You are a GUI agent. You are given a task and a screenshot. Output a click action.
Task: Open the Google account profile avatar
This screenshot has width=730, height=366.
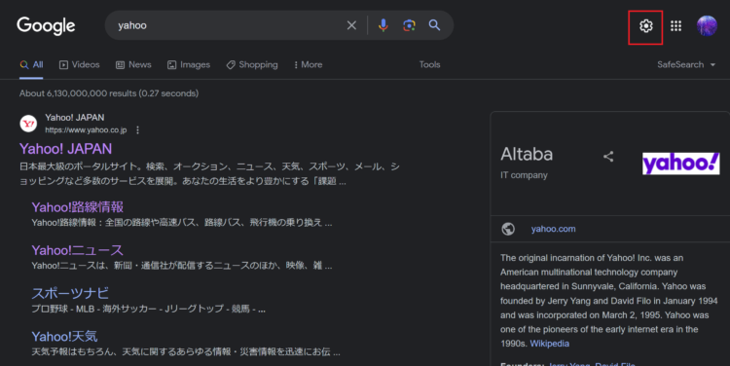click(707, 25)
